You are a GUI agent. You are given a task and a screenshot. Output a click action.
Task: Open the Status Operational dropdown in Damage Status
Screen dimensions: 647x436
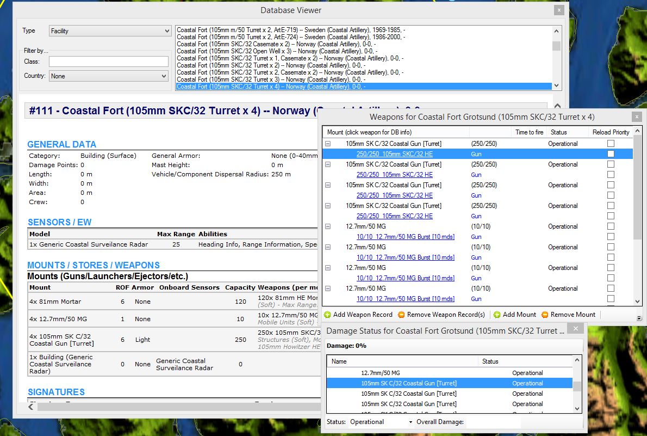pyautogui.click(x=381, y=422)
